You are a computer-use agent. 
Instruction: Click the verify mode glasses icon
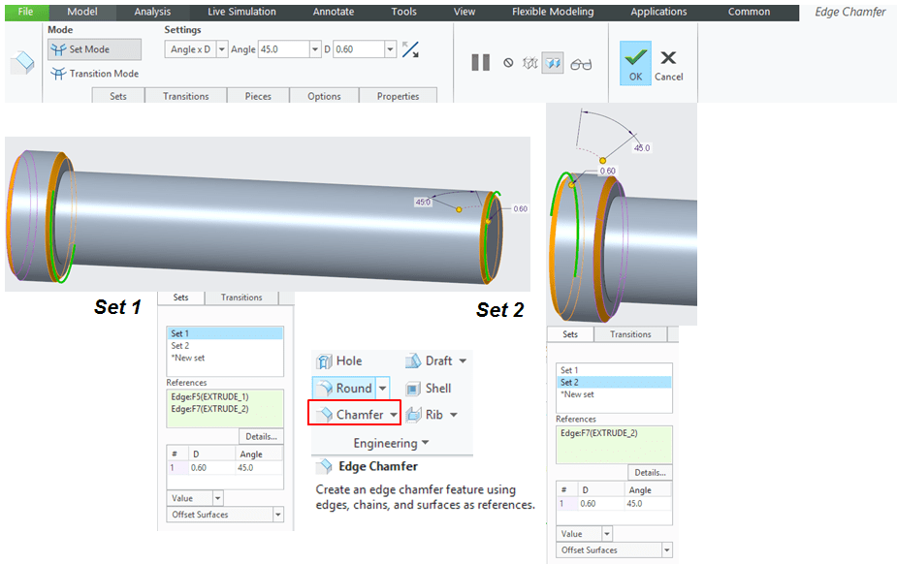tap(581, 64)
